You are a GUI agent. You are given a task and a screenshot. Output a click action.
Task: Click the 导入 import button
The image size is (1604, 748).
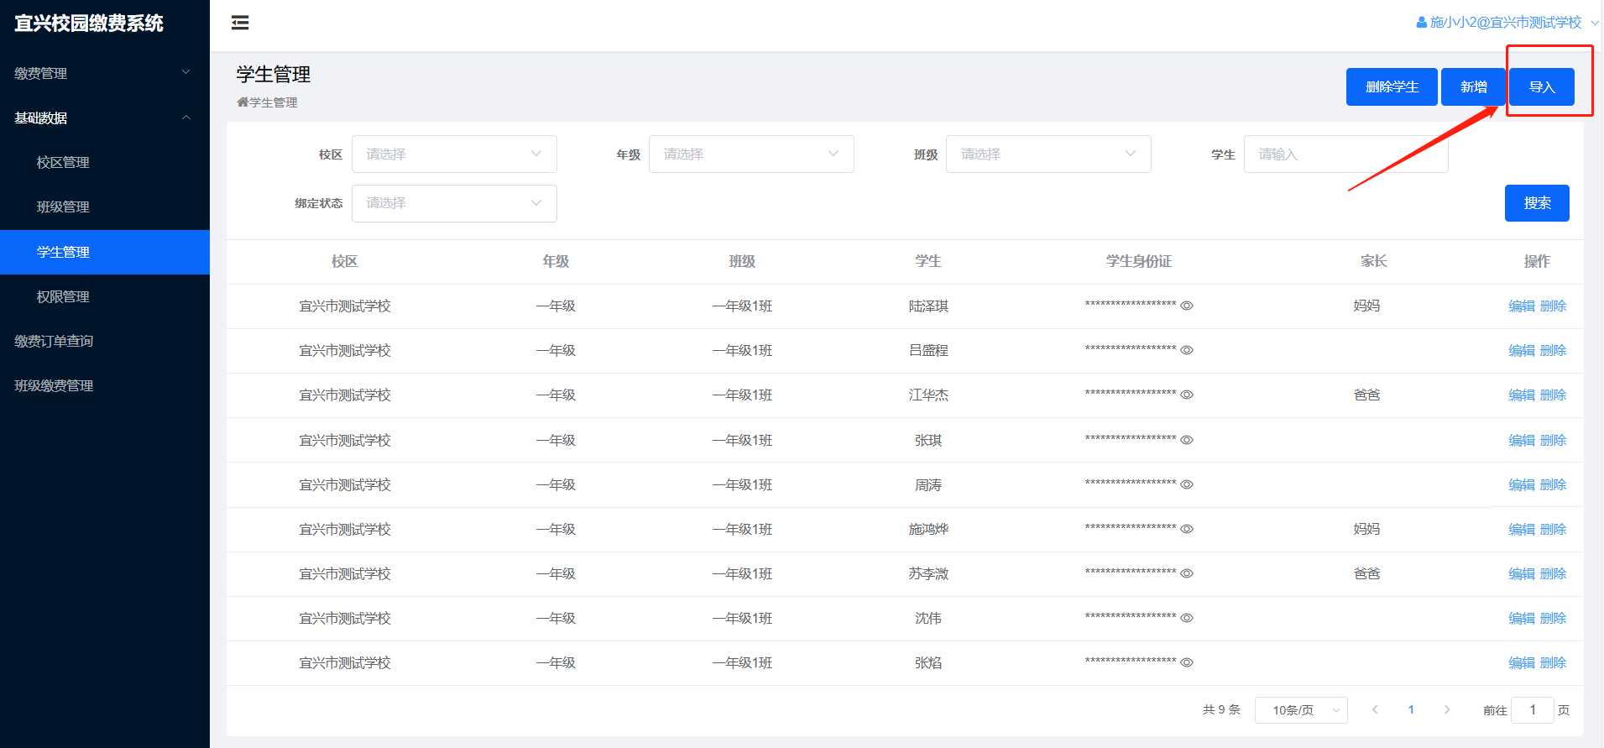coord(1541,87)
